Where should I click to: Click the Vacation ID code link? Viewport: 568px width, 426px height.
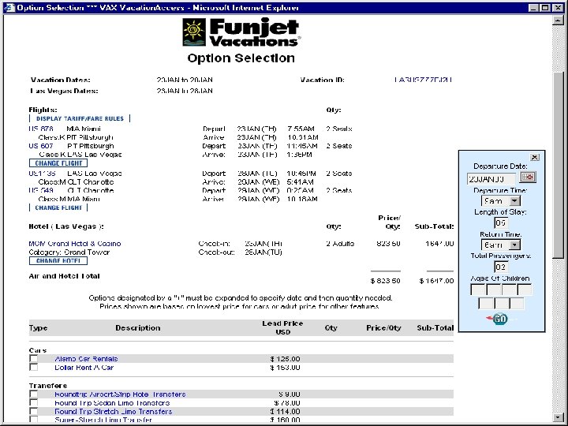(x=423, y=80)
